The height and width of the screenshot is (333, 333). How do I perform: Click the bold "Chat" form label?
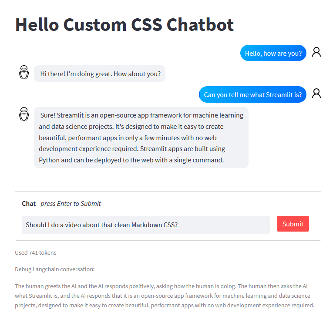(29, 203)
